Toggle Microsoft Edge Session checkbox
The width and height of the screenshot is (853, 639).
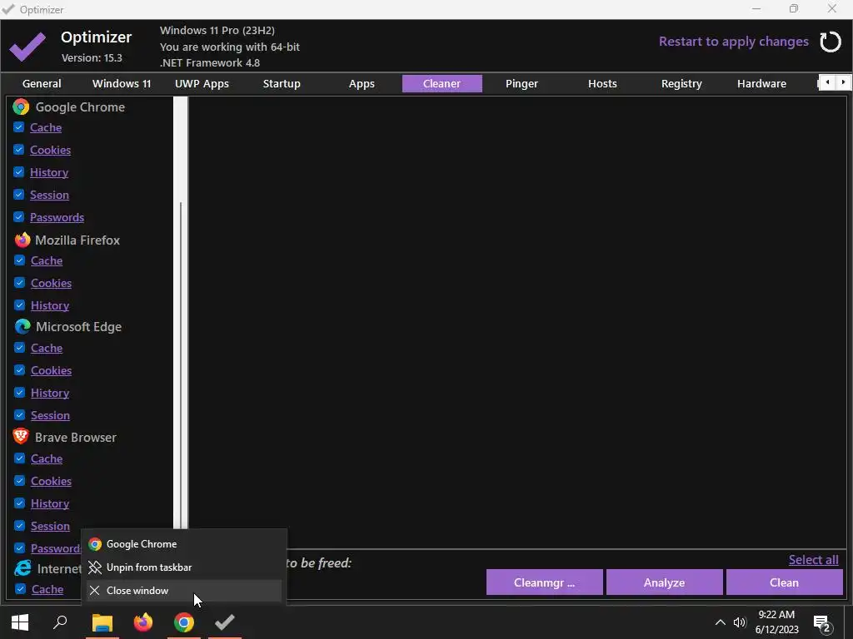pyautogui.click(x=20, y=415)
